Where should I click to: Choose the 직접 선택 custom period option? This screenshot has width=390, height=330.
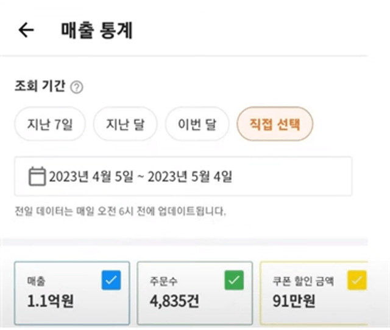point(275,124)
